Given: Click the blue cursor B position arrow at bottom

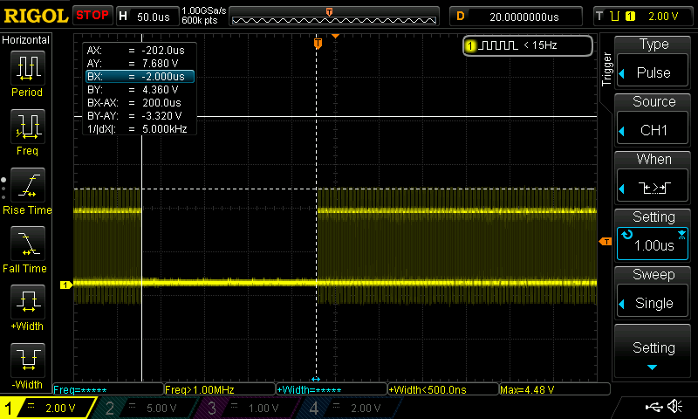Looking at the screenshot, I should coord(316,379).
